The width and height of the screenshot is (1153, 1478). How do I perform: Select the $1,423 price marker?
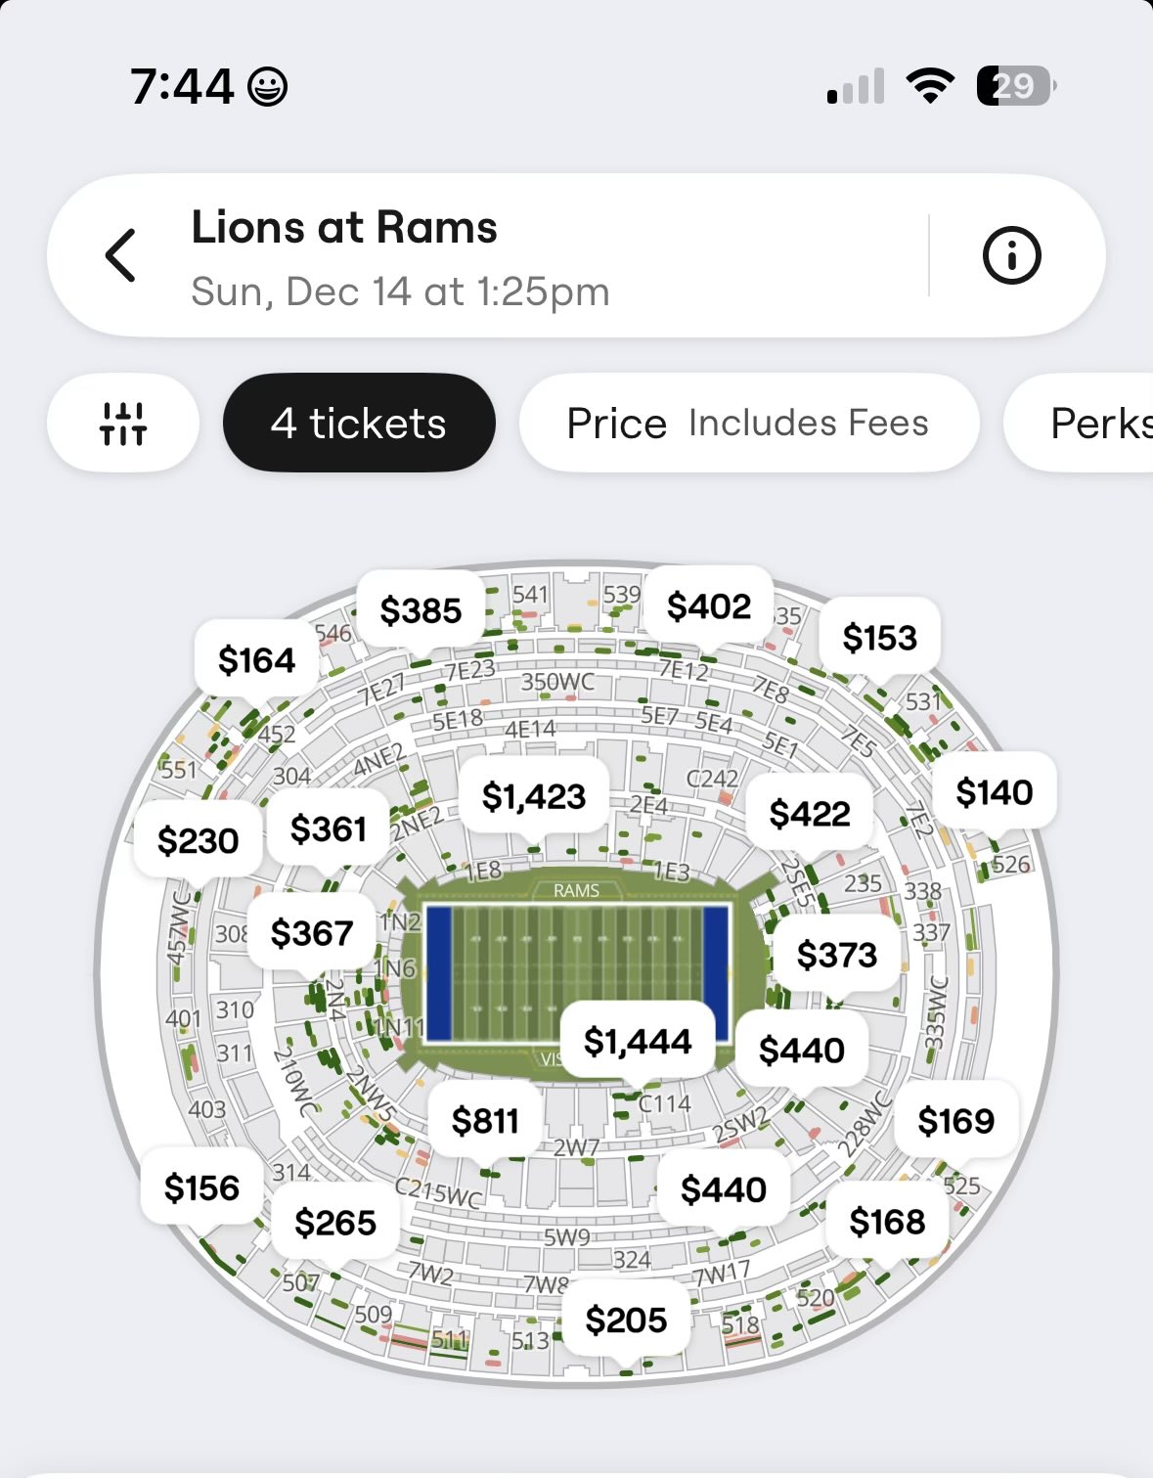tap(534, 796)
